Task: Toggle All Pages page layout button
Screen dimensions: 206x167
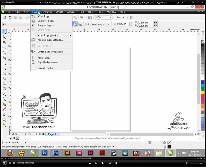Action: [x=75, y=24]
